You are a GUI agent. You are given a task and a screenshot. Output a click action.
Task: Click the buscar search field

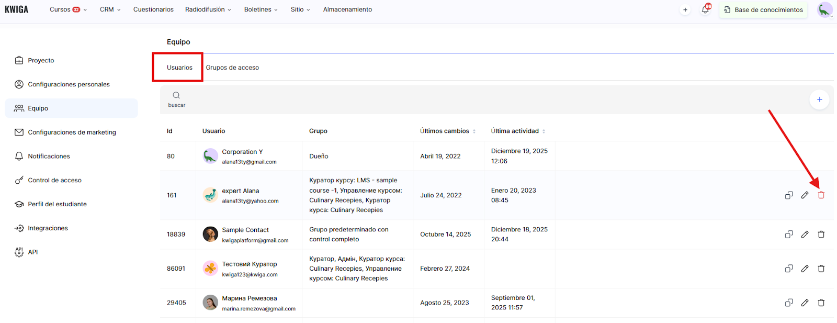tap(176, 99)
